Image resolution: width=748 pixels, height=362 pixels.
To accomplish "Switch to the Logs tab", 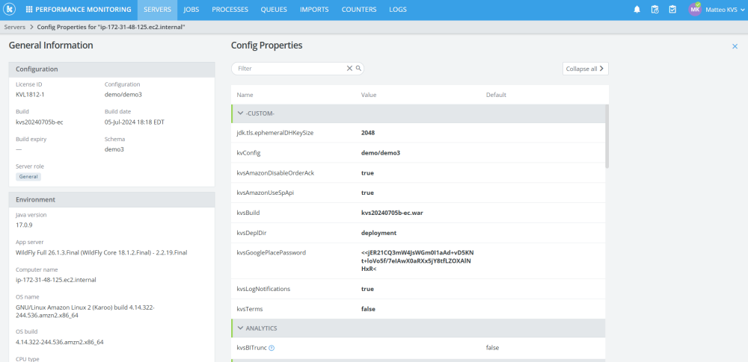I will [398, 10].
